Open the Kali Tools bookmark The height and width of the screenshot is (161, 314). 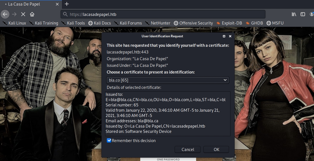pyautogui.click(x=73, y=23)
